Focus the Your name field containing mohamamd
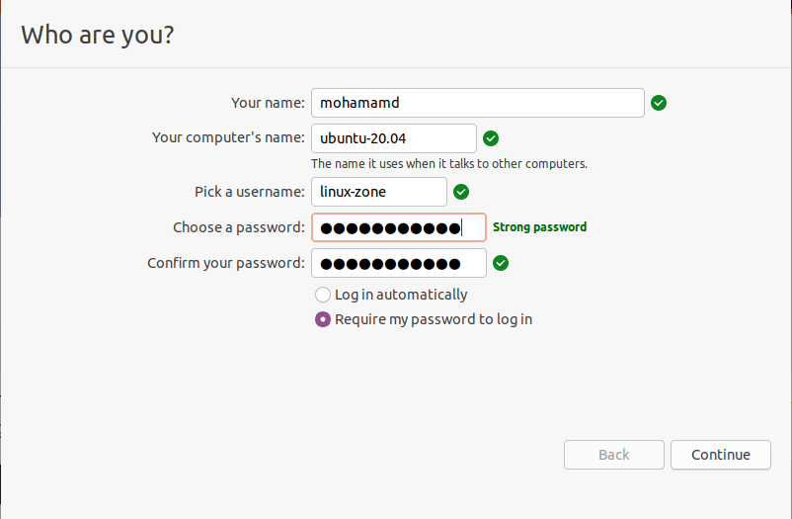792x519 pixels. 477,103
